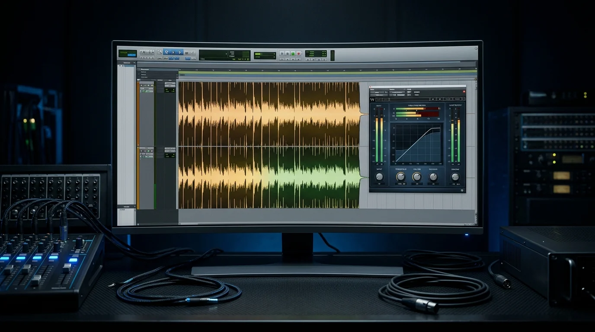
Task: Click the value box under the Threshold knob
Action: coord(401,184)
